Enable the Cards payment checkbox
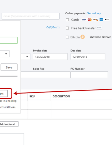This screenshot has height=145, width=112. [x=67, y=20]
